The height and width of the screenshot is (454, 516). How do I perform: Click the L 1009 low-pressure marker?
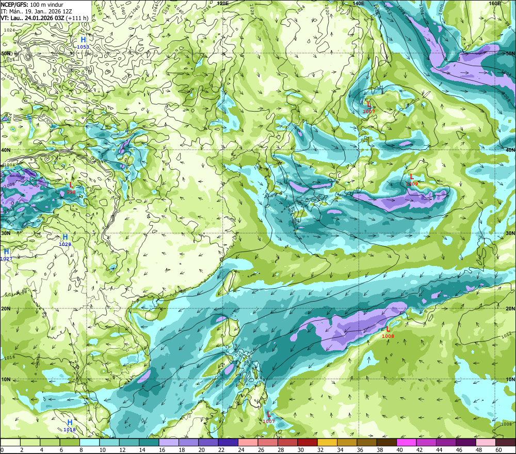point(412,180)
